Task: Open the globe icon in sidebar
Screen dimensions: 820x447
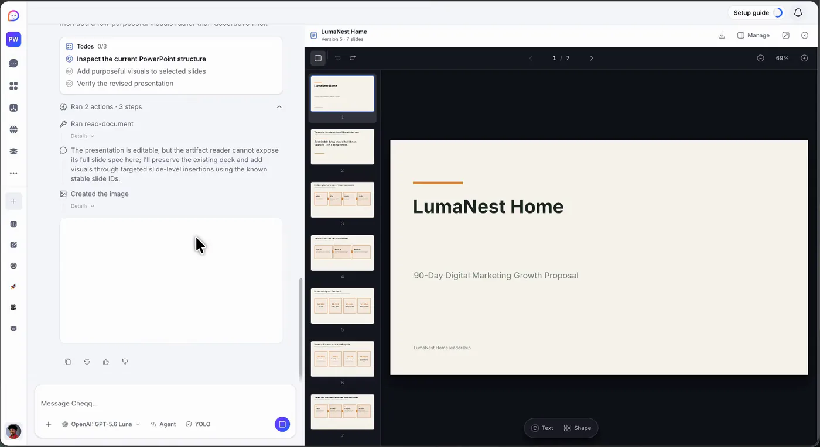Action: [x=13, y=129]
